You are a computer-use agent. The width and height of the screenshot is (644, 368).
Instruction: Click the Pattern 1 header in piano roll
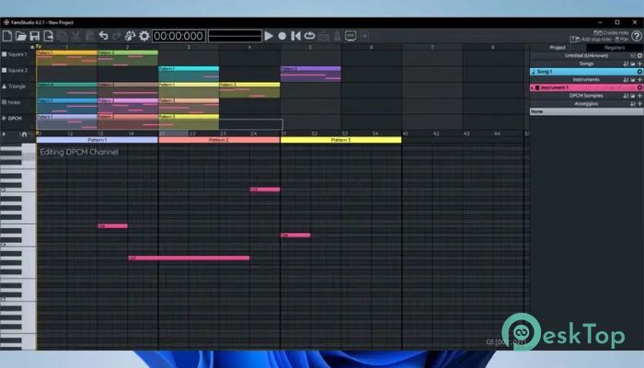98,140
